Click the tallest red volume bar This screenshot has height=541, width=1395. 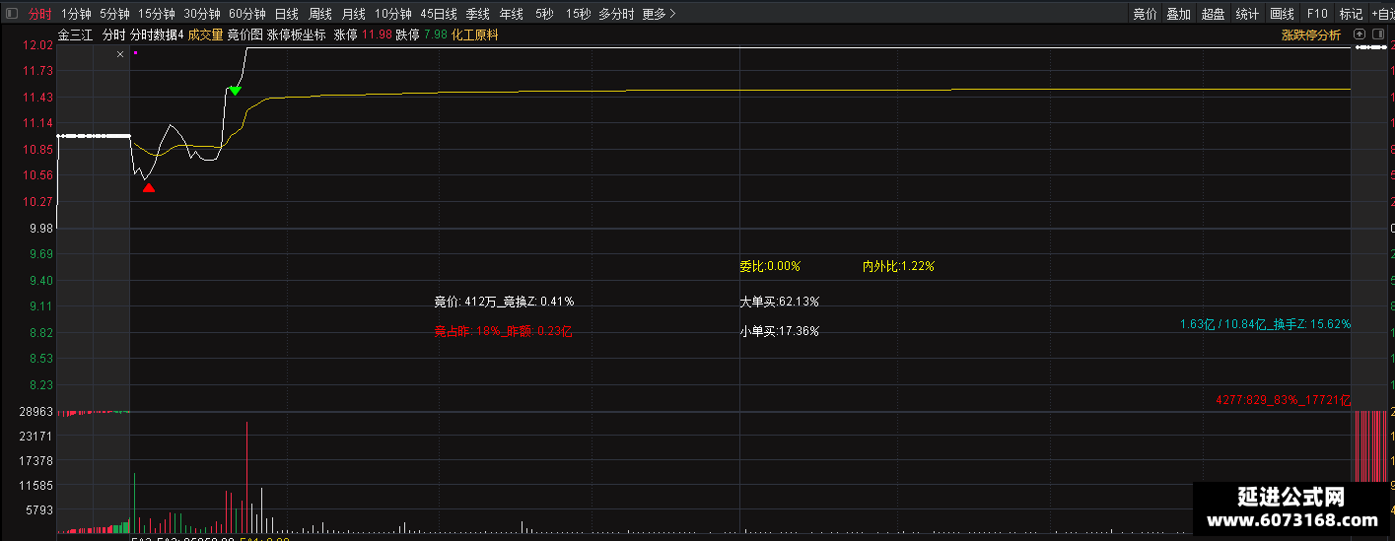[x=246, y=477]
